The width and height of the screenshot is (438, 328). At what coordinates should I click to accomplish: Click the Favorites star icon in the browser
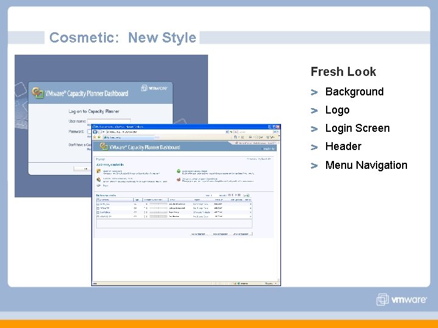(x=94, y=137)
